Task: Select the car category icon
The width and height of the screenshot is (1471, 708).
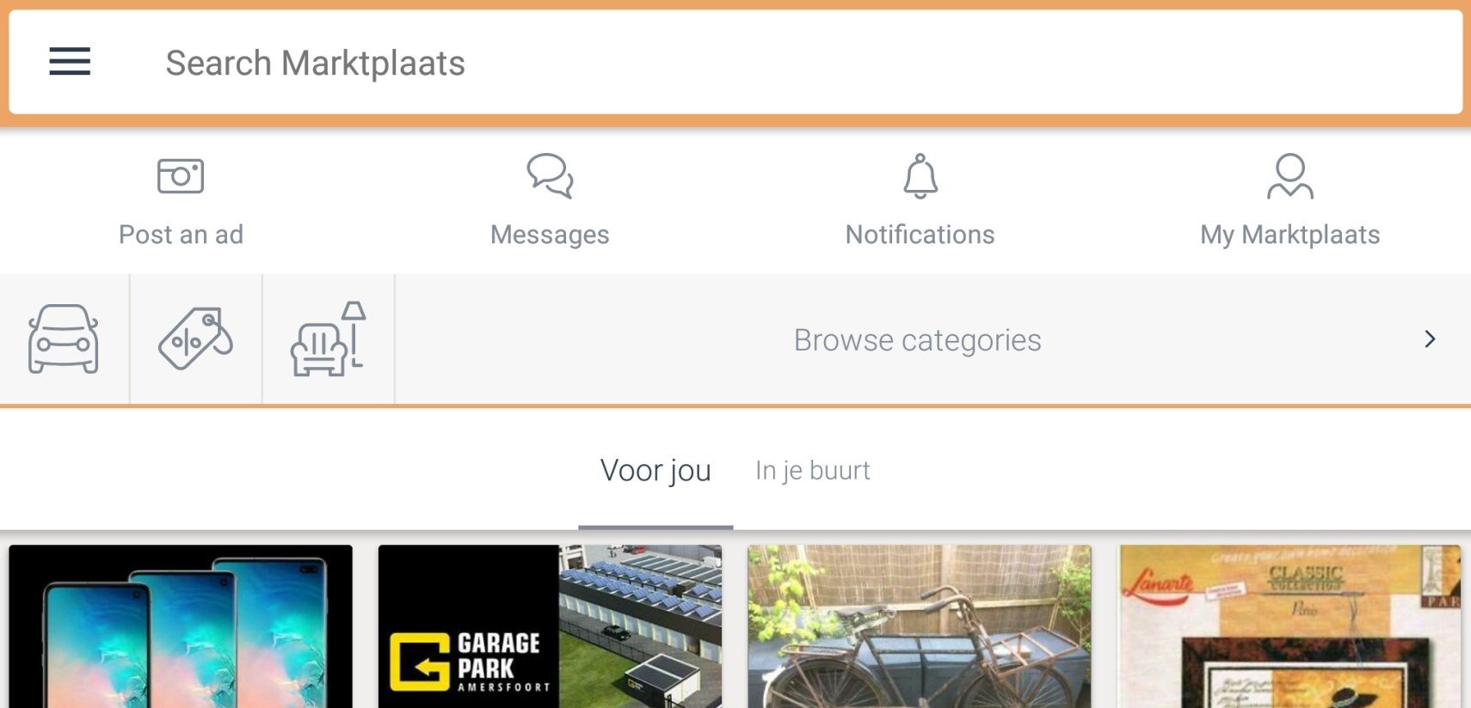Action: pyautogui.click(x=64, y=339)
